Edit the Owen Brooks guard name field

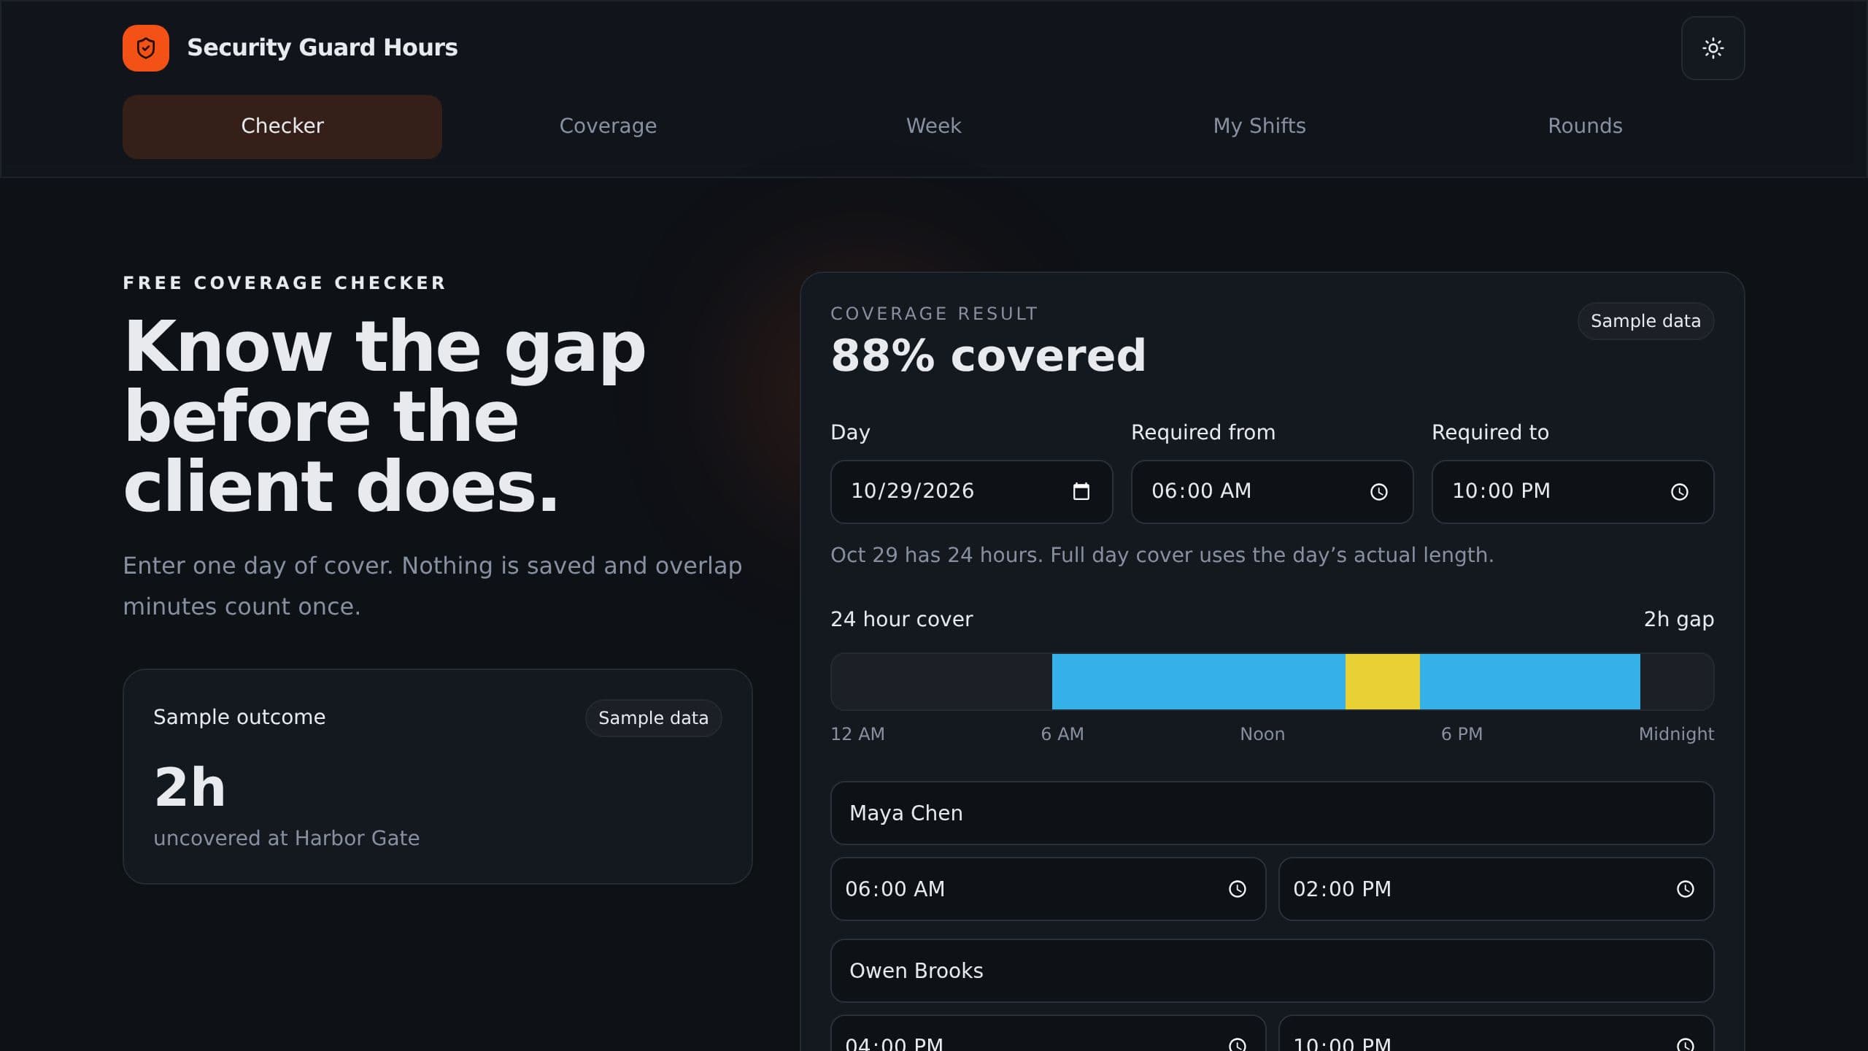click(x=1272, y=971)
